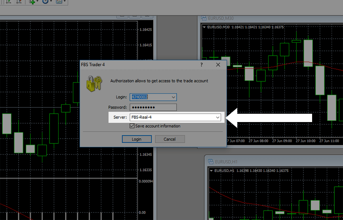Click the 27 Jun 11:00 time label
Screen dimensions: 343x220
(x=329, y=141)
